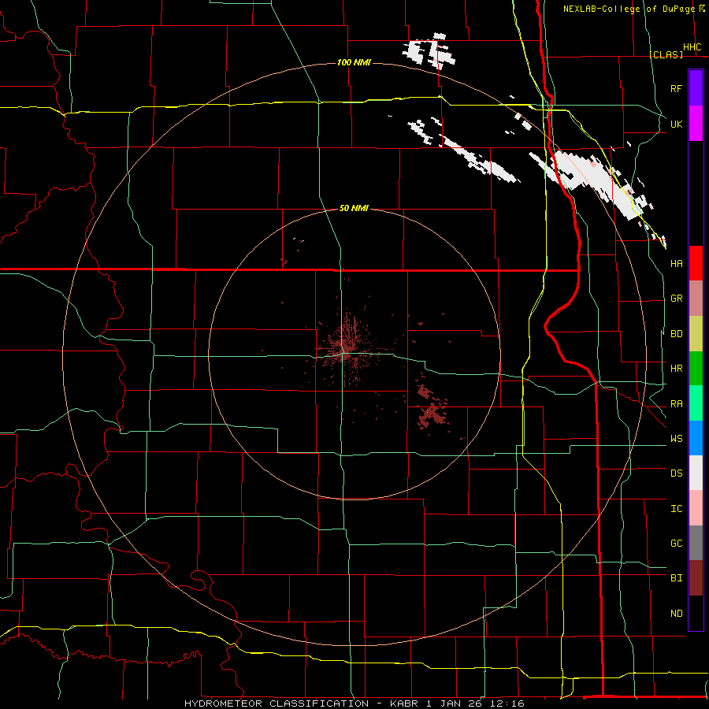
Task: Click the 100 NMI range ring label
Action: [354, 62]
